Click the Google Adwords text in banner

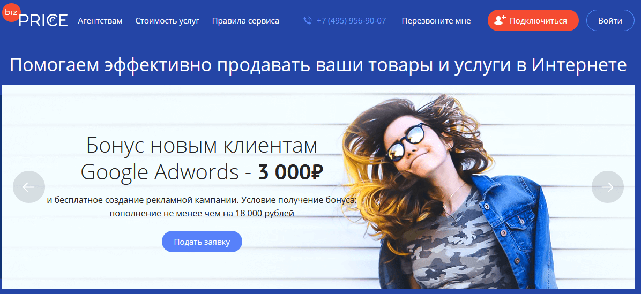160,172
